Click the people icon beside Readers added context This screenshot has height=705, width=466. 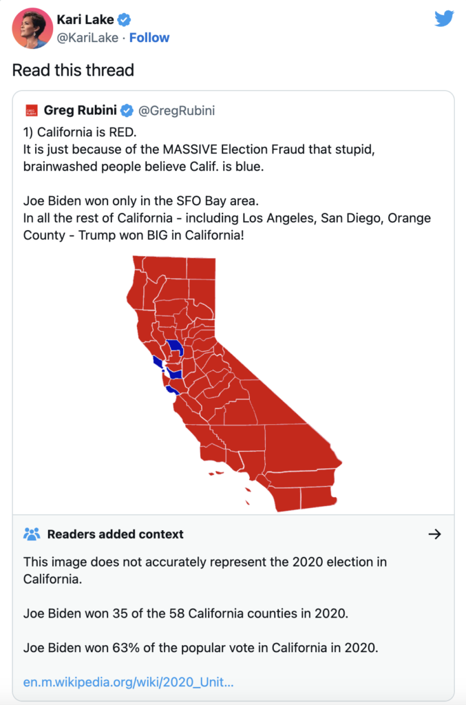pyautogui.click(x=32, y=534)
